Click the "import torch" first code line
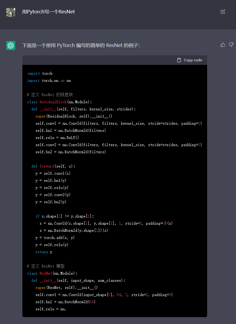 click(40, 73)
